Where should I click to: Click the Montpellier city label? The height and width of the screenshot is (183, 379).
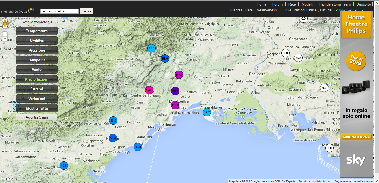pos(180,101)
